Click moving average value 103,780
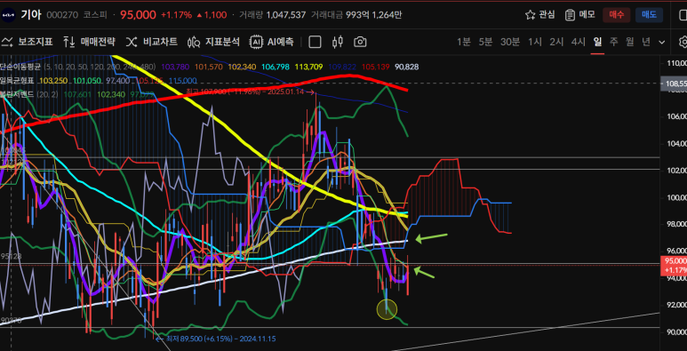The height and width of the screenshot is (351, 687). click(x=175, y=67)
